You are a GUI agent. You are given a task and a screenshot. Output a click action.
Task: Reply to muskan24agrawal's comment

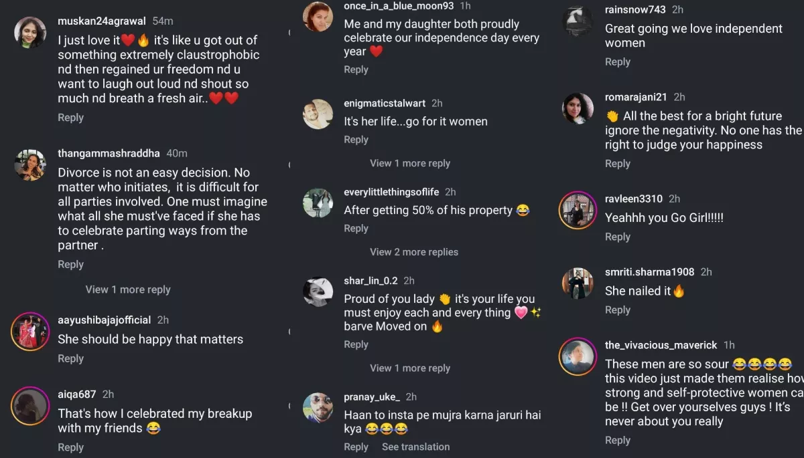[x=70, y=118]
